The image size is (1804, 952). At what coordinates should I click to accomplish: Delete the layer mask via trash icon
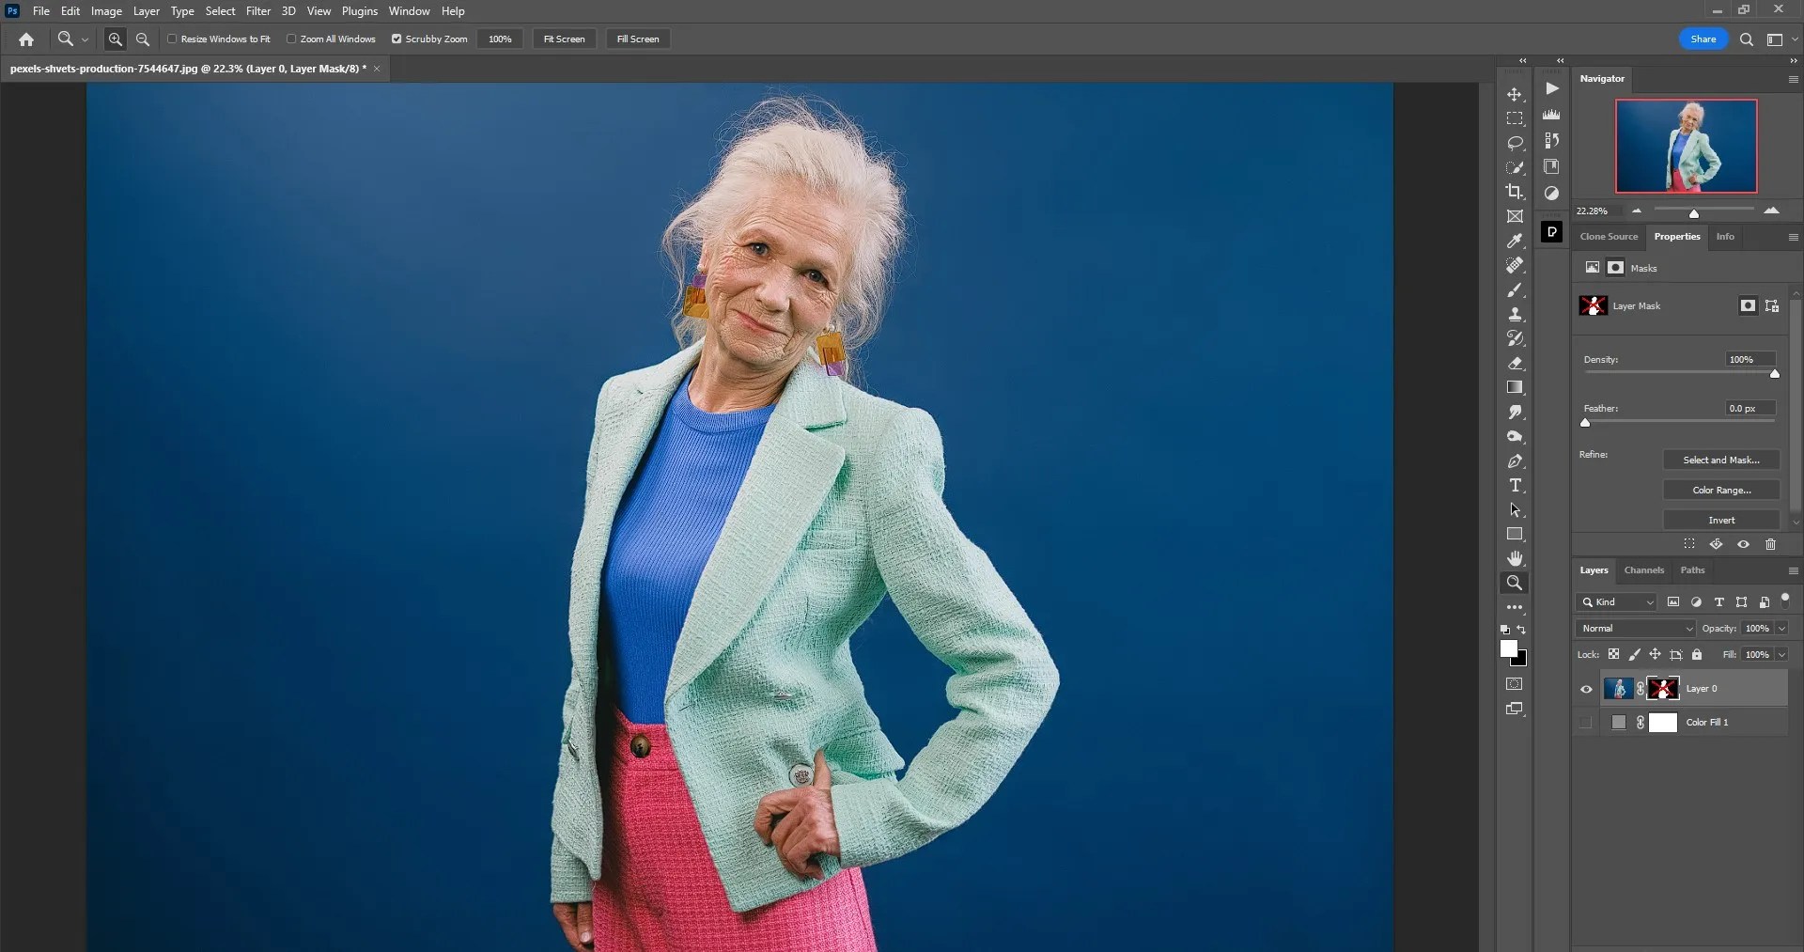point(1769,544)
